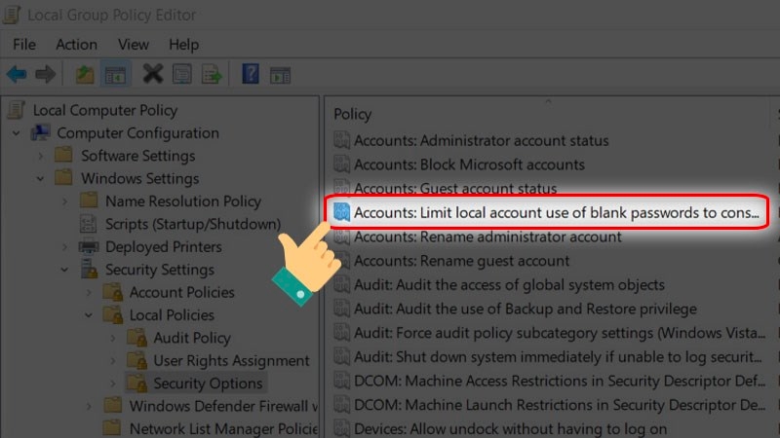Image resolution: width=780 pixels, height=438 pixels.
Task: Open Properties via toolbar icon
Action: point(182,75)
